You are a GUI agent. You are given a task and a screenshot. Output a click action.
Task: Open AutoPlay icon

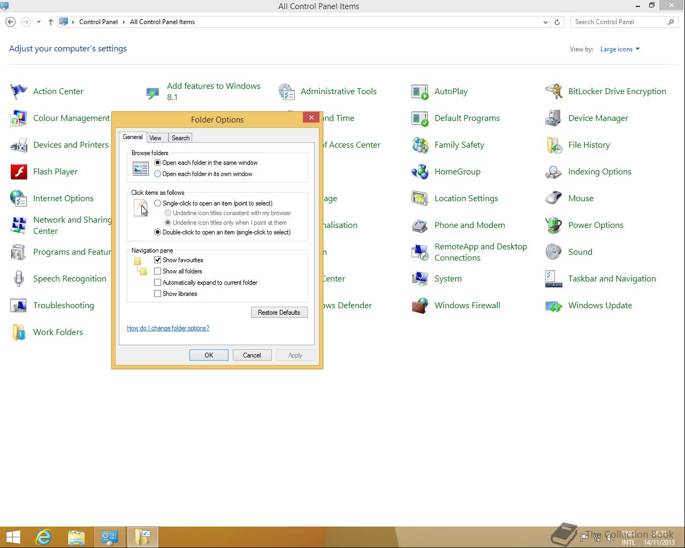click(x=420, y=92)
